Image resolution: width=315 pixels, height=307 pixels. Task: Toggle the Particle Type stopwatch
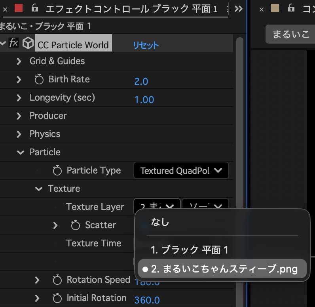(57, 170)
